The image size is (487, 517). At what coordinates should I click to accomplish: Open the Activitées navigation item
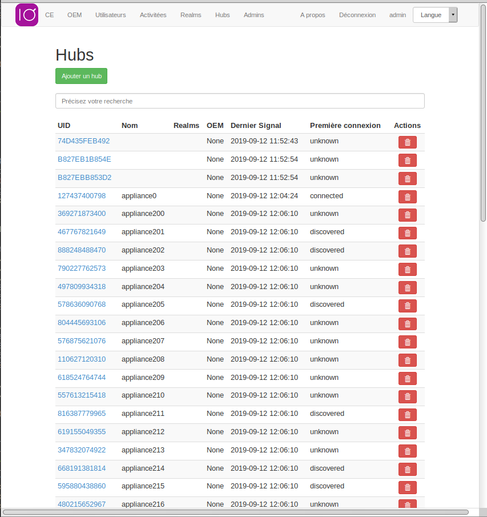153,15
